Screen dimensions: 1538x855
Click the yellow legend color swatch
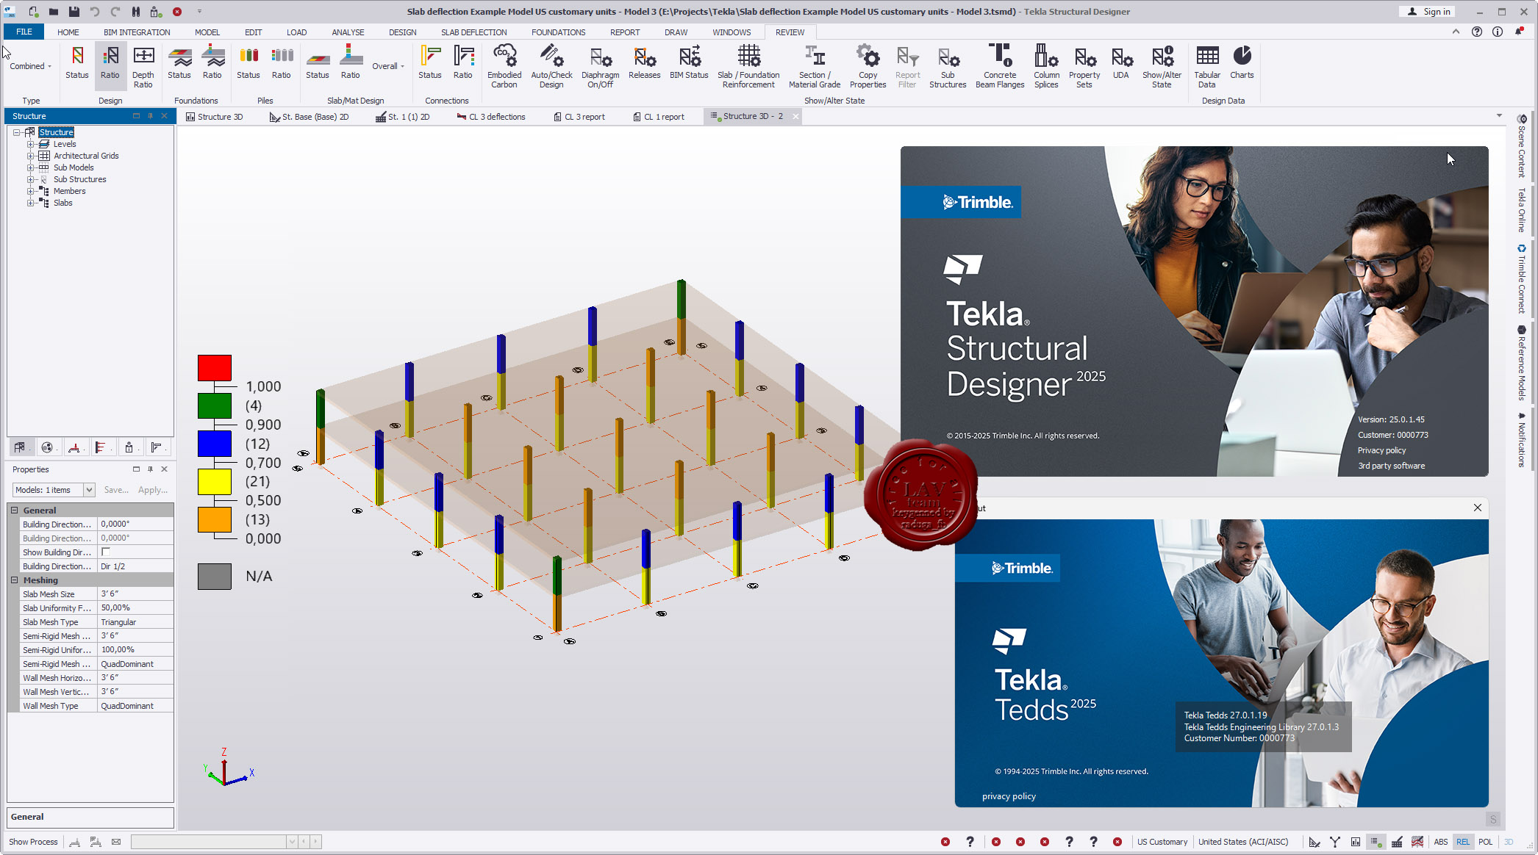pyautogui.click(x=215, y=482)
